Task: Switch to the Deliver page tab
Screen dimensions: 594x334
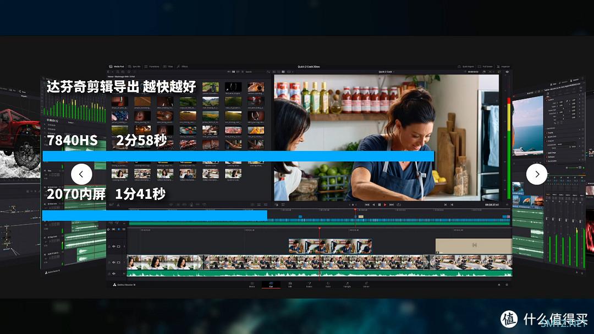Action: click(x=366, y=285)
